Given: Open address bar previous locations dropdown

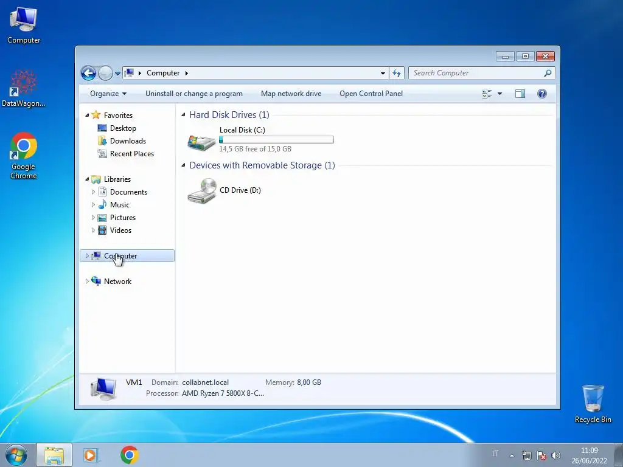Looking at the screenshot, I should click(383, 73).
